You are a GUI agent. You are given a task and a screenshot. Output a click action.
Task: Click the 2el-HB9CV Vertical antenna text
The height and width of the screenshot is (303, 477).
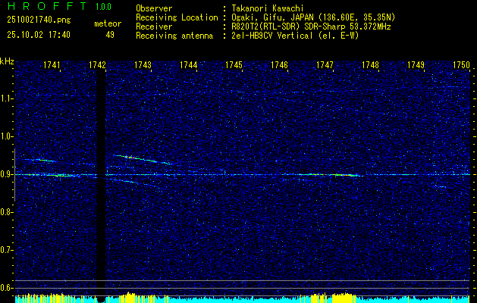pos(296,36)
